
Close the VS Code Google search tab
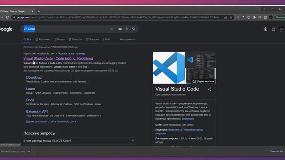click(33, 11)
